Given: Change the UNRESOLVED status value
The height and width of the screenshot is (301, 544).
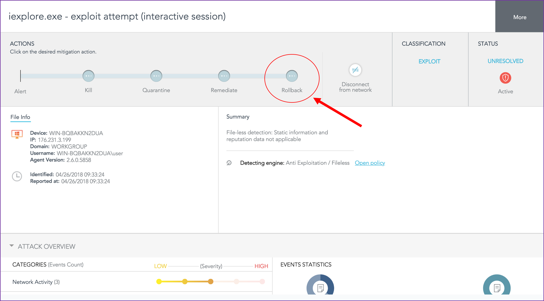Looking at the screenshot, I should [505, 61].
